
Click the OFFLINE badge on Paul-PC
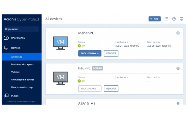98,68
